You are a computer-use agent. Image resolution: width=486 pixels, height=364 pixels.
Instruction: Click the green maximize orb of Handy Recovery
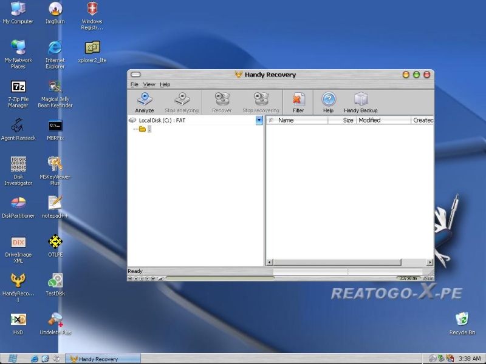tap(416, 74)
